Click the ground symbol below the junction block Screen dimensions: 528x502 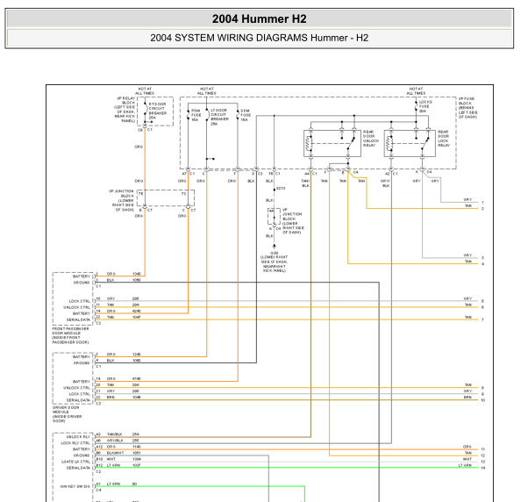(x=275, y=247)
